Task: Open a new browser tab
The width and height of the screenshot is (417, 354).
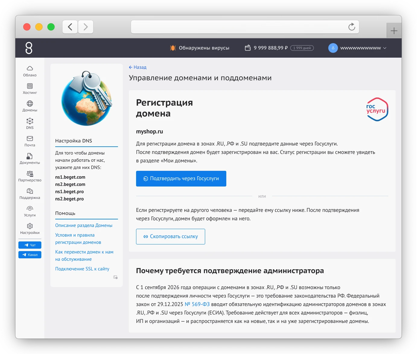Action: [394, 31]
